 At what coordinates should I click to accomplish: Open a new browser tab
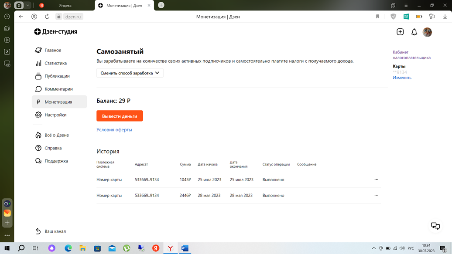(161, 5)
